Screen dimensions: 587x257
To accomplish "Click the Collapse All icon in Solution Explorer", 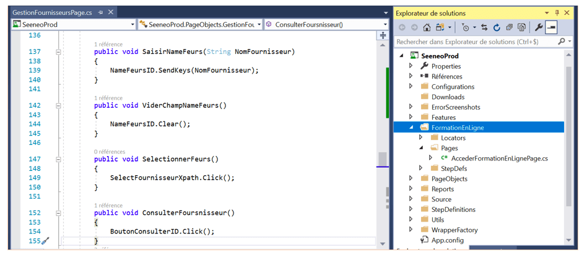I will pyautogui.click(x=509, y=27).
